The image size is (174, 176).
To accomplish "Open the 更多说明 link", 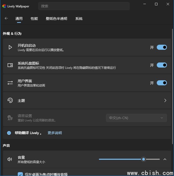I will 55,133.
